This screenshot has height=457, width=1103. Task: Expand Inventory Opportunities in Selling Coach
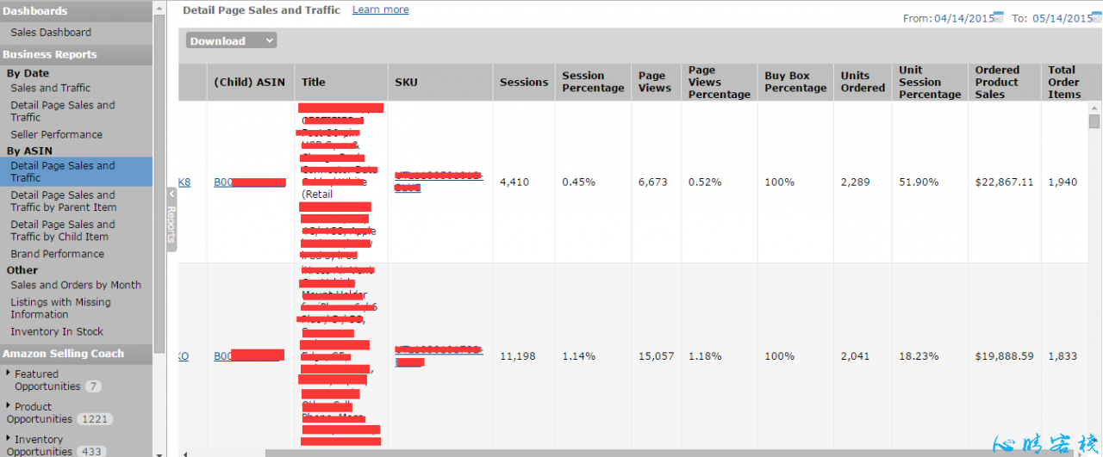[x=9, y=438]
